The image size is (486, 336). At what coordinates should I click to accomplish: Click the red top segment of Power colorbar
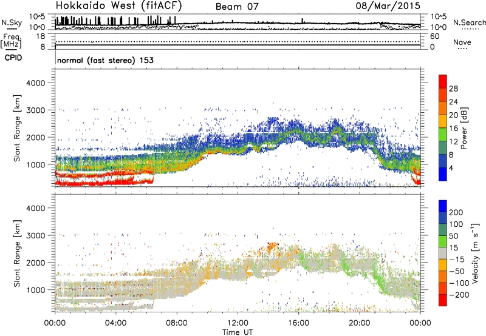point(443,81)
